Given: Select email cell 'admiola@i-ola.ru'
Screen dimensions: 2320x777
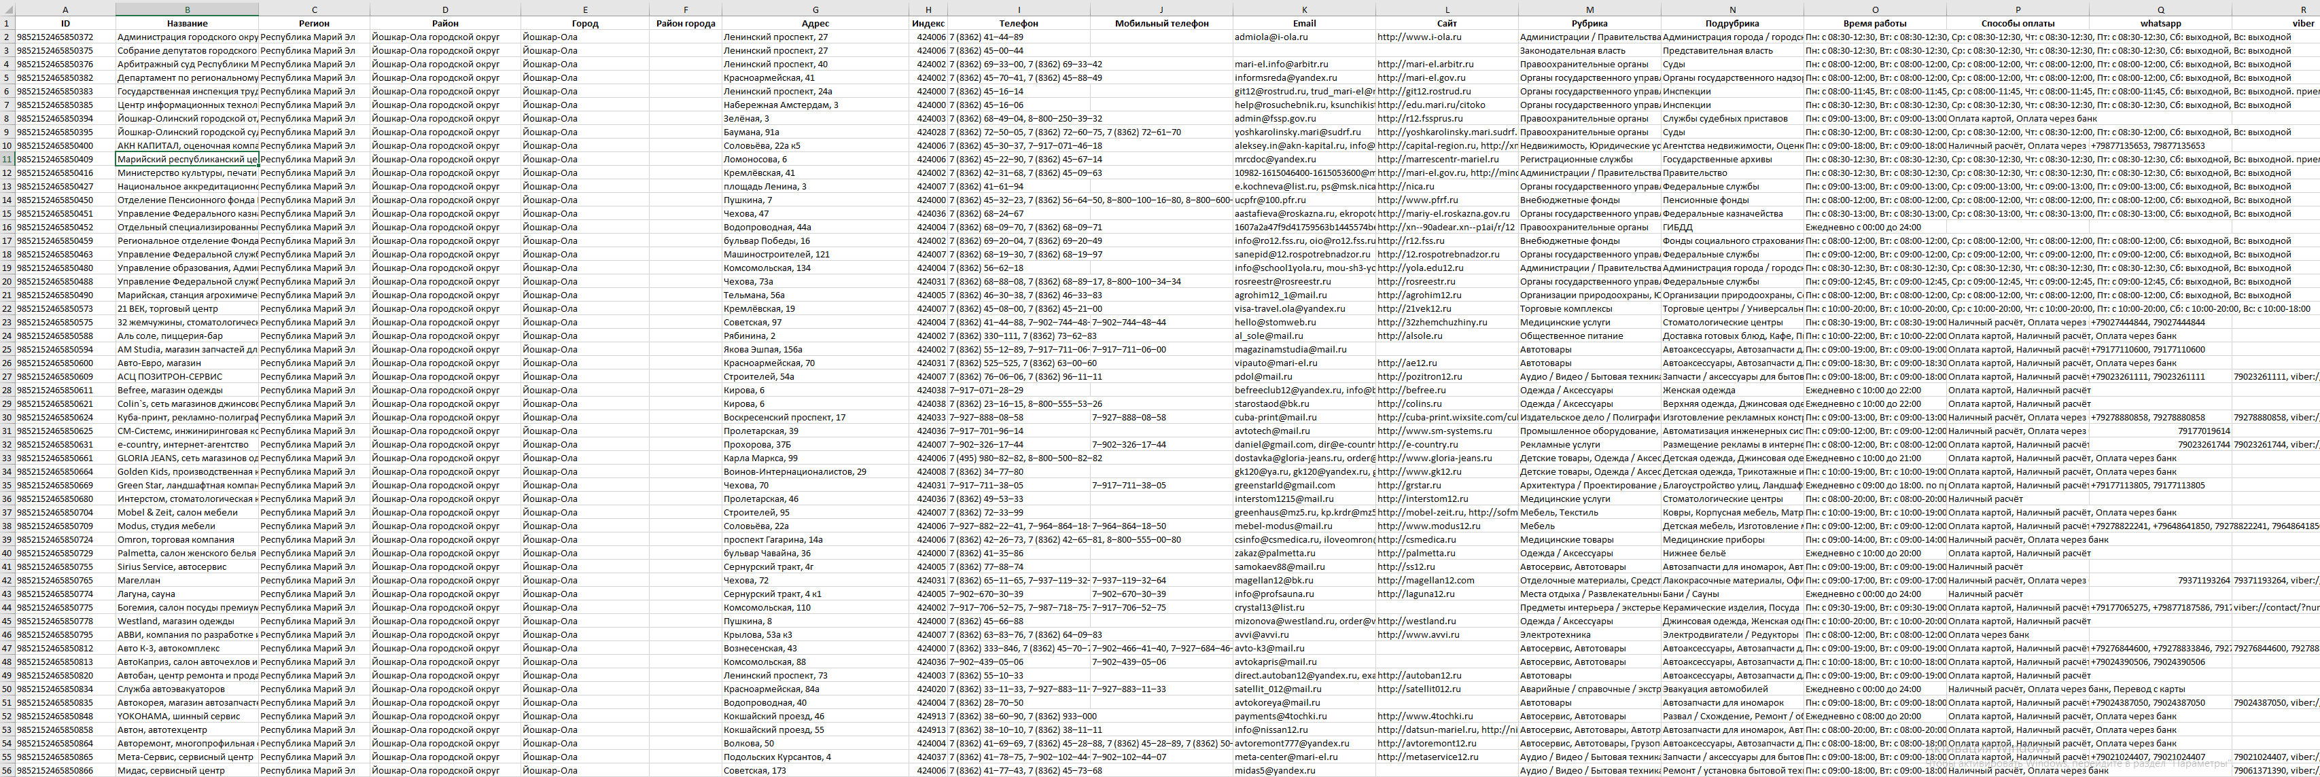Looking at the screenshot, I should [x=1304, y=37].
